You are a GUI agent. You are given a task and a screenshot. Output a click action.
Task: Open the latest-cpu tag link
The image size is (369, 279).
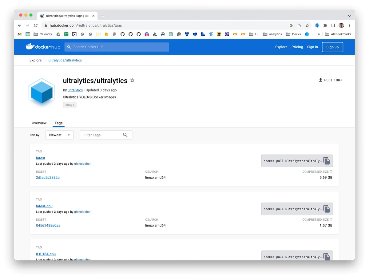click(44, 206)
